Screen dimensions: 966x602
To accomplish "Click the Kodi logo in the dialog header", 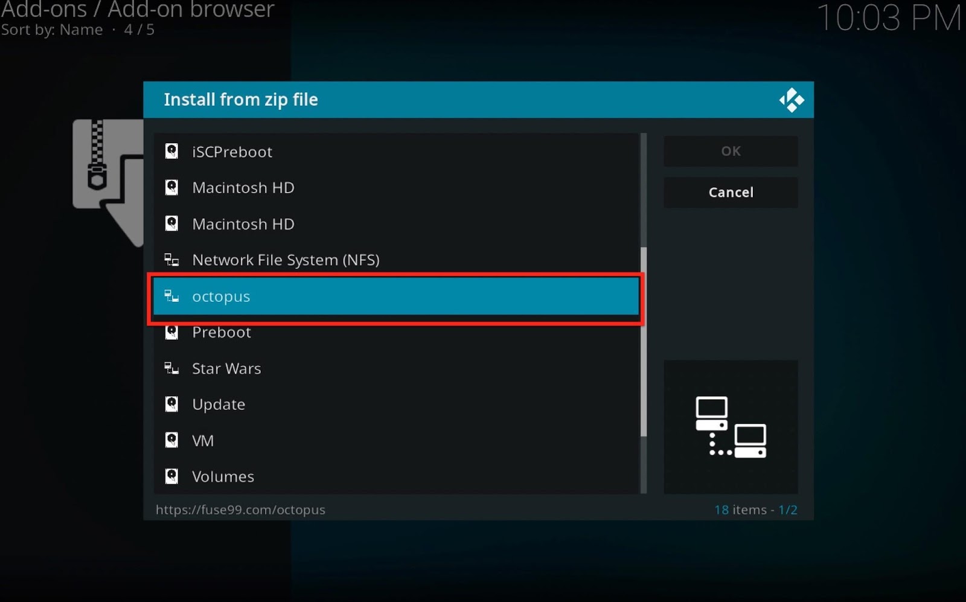I will (792, 100).
